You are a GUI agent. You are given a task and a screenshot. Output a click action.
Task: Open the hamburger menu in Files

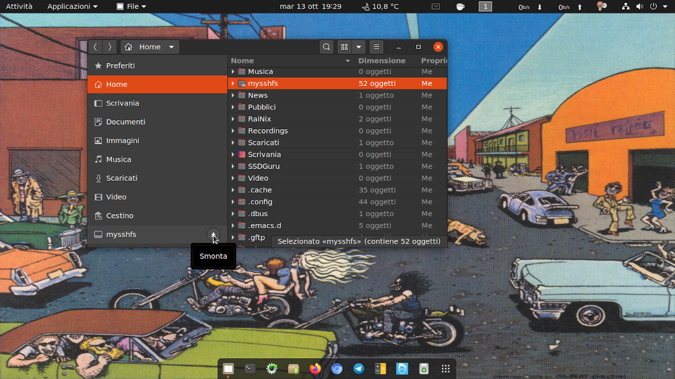(376, 47)
